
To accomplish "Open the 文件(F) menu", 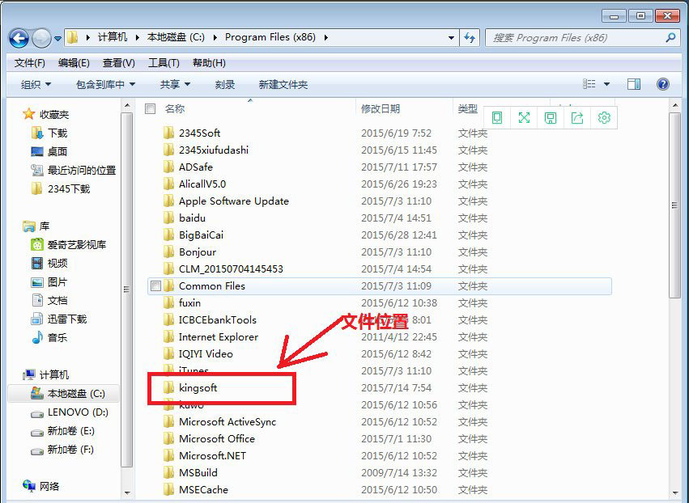I will coord(29,63).
